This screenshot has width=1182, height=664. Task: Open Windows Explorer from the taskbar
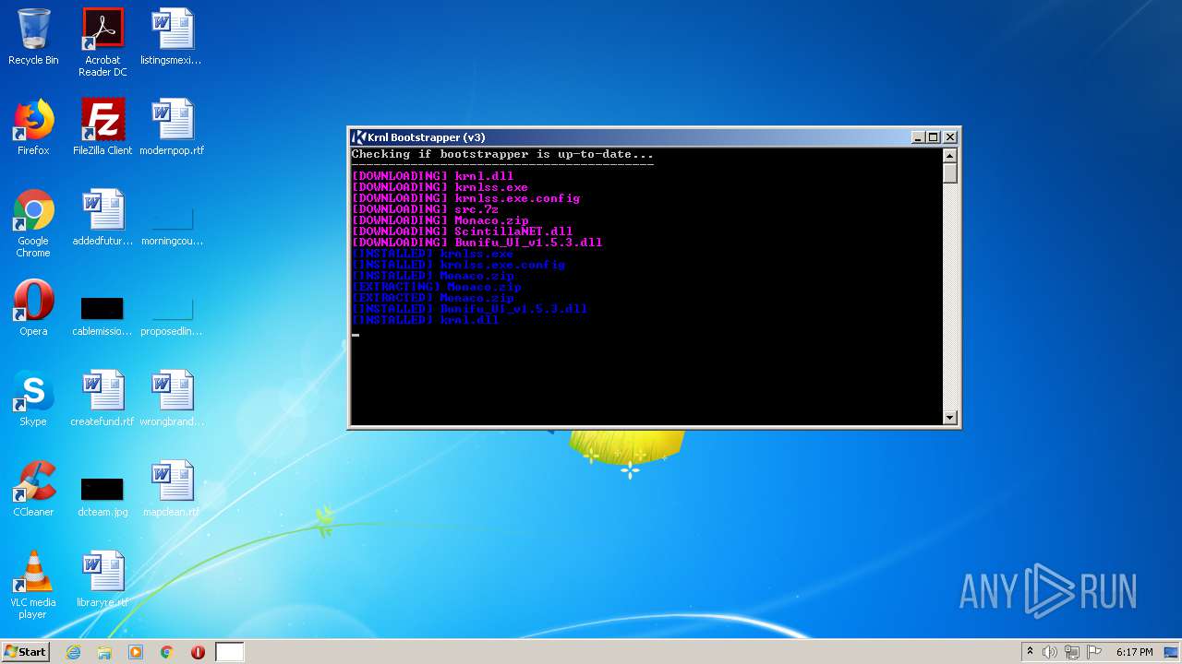104,652
